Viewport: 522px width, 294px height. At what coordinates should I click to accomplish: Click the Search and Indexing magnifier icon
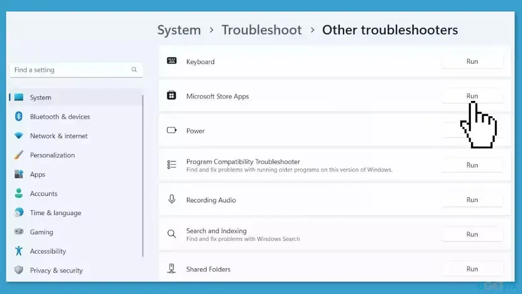click(x=171, y=234)
